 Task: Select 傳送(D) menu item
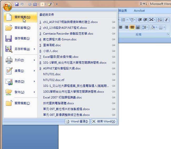click(21, 81)
